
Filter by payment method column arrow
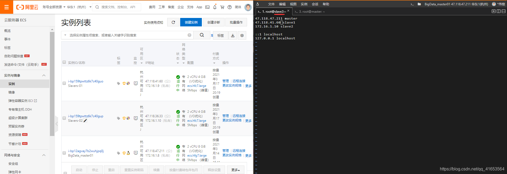pyautogui.click(x=214, y=63)
